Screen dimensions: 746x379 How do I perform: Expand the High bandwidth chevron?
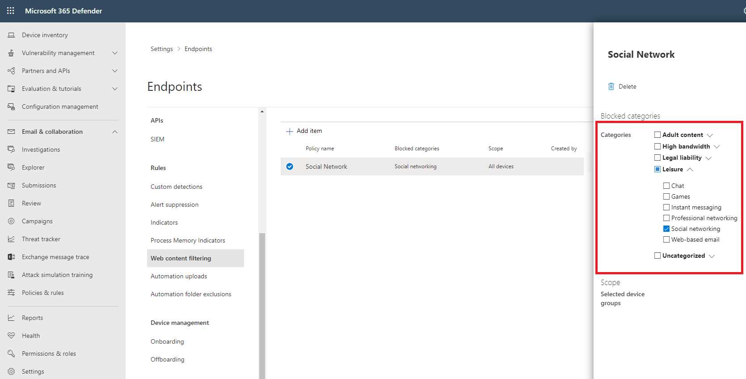[x=717, y=147]
